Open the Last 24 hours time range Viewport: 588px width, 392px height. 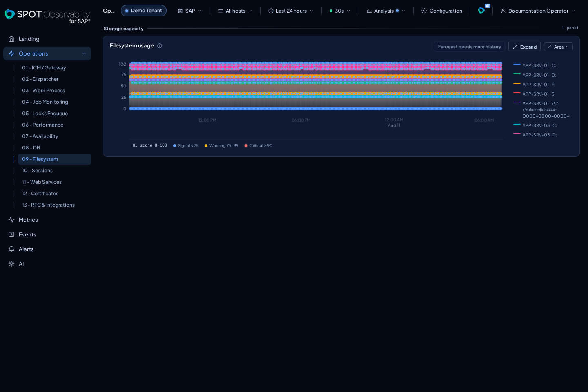pyautogui.click(x=291, y=11)
